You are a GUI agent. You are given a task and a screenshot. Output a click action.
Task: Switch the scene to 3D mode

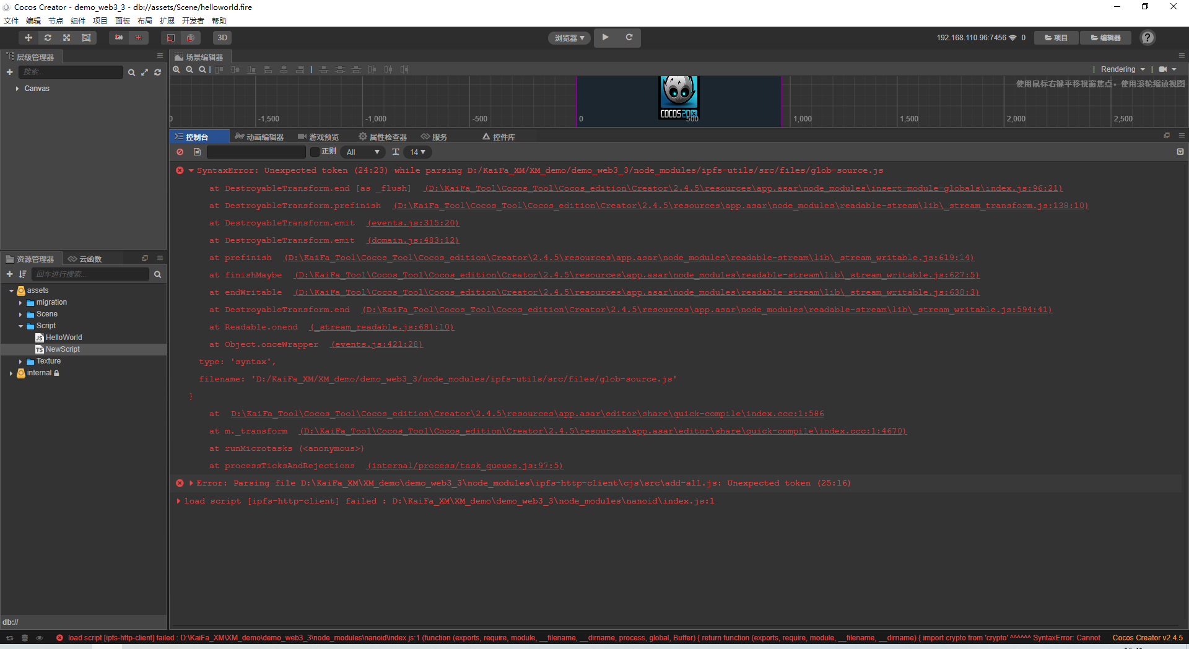click(x=222, y=38)
